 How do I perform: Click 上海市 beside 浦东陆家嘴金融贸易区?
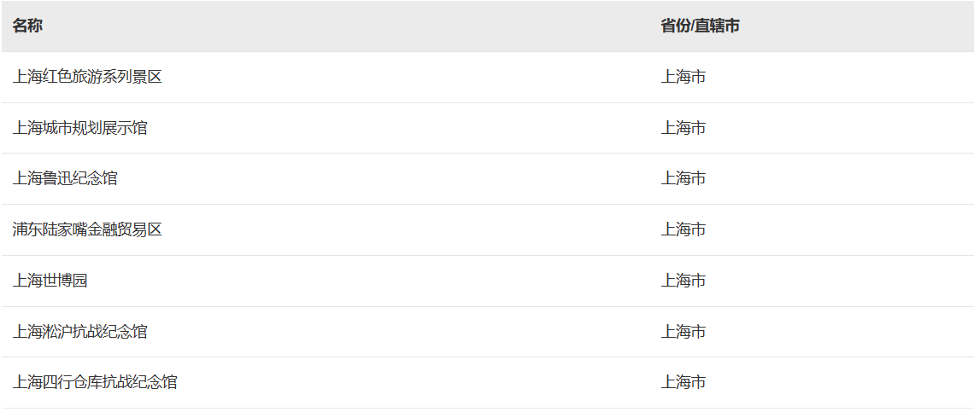pos(684,229)
